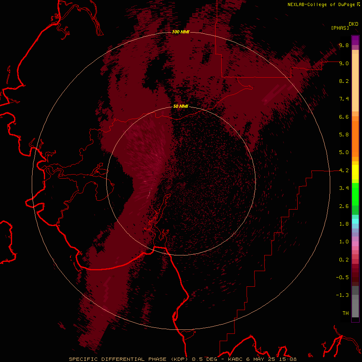Select the 7.4 legend value
Image resolution: width=362 pixels, height=362 pixels.
coord(344,99)
